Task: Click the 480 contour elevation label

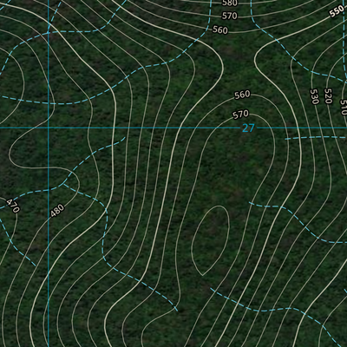Action: 57,211
